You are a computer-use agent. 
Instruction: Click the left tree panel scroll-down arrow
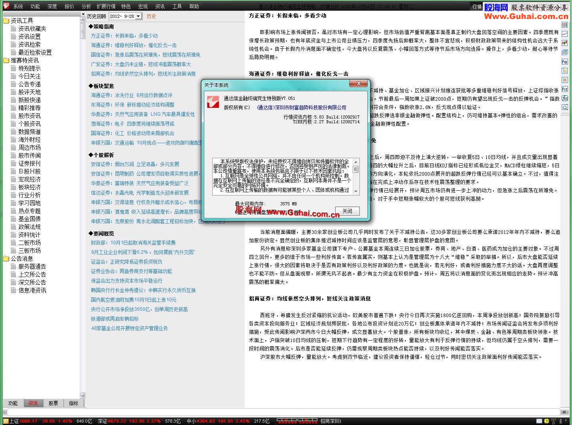pyautogui.click(x=83, y=395)
